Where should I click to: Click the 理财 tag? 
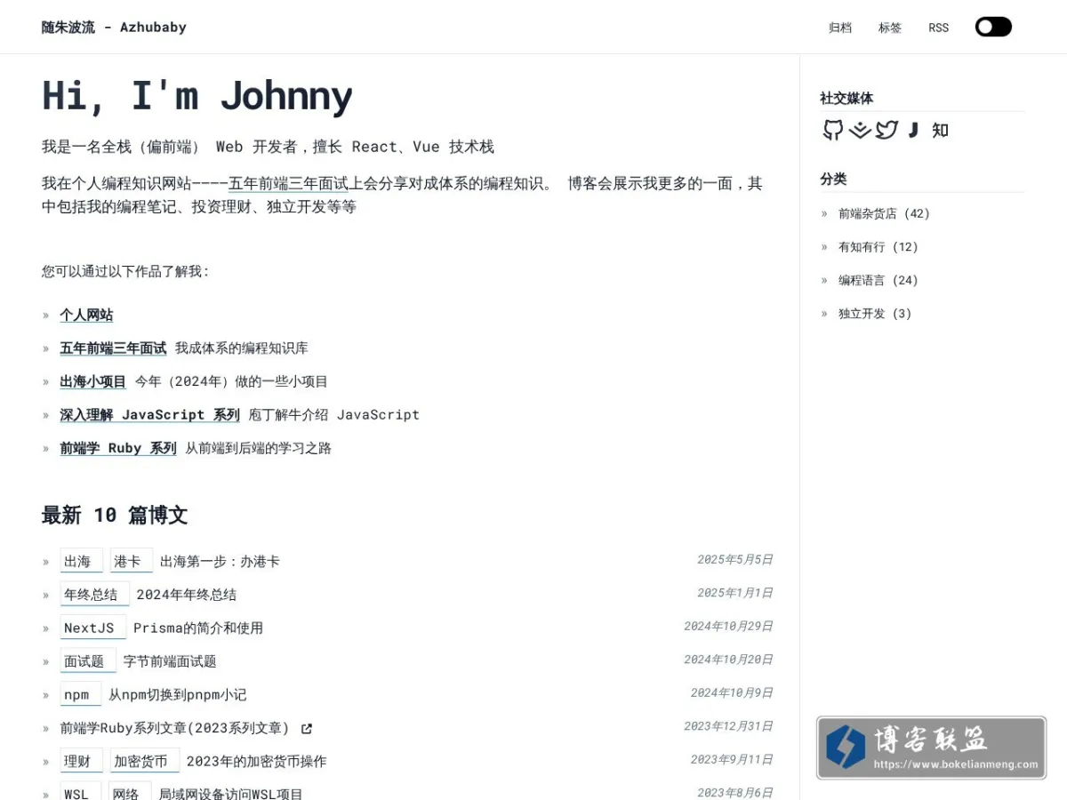pyautogui.click(x=81, y=761)
